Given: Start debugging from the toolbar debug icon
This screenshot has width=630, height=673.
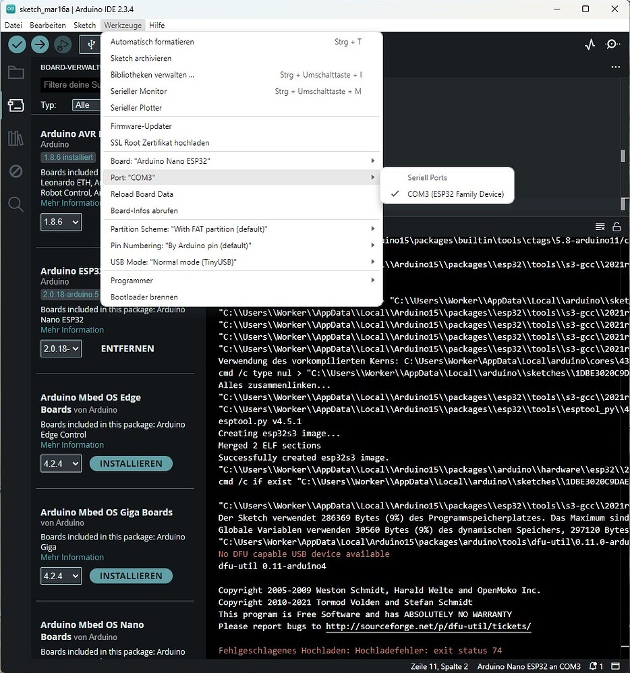Looking at the screenshot, I should (x=61, y=45).
